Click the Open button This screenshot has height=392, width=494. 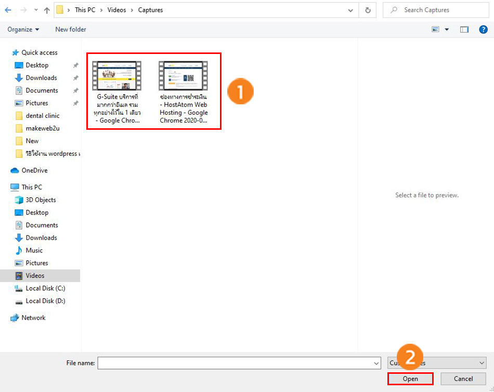tap(410, 379)
